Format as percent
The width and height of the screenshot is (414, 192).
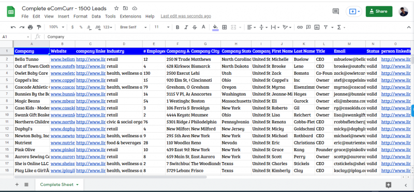81,27
